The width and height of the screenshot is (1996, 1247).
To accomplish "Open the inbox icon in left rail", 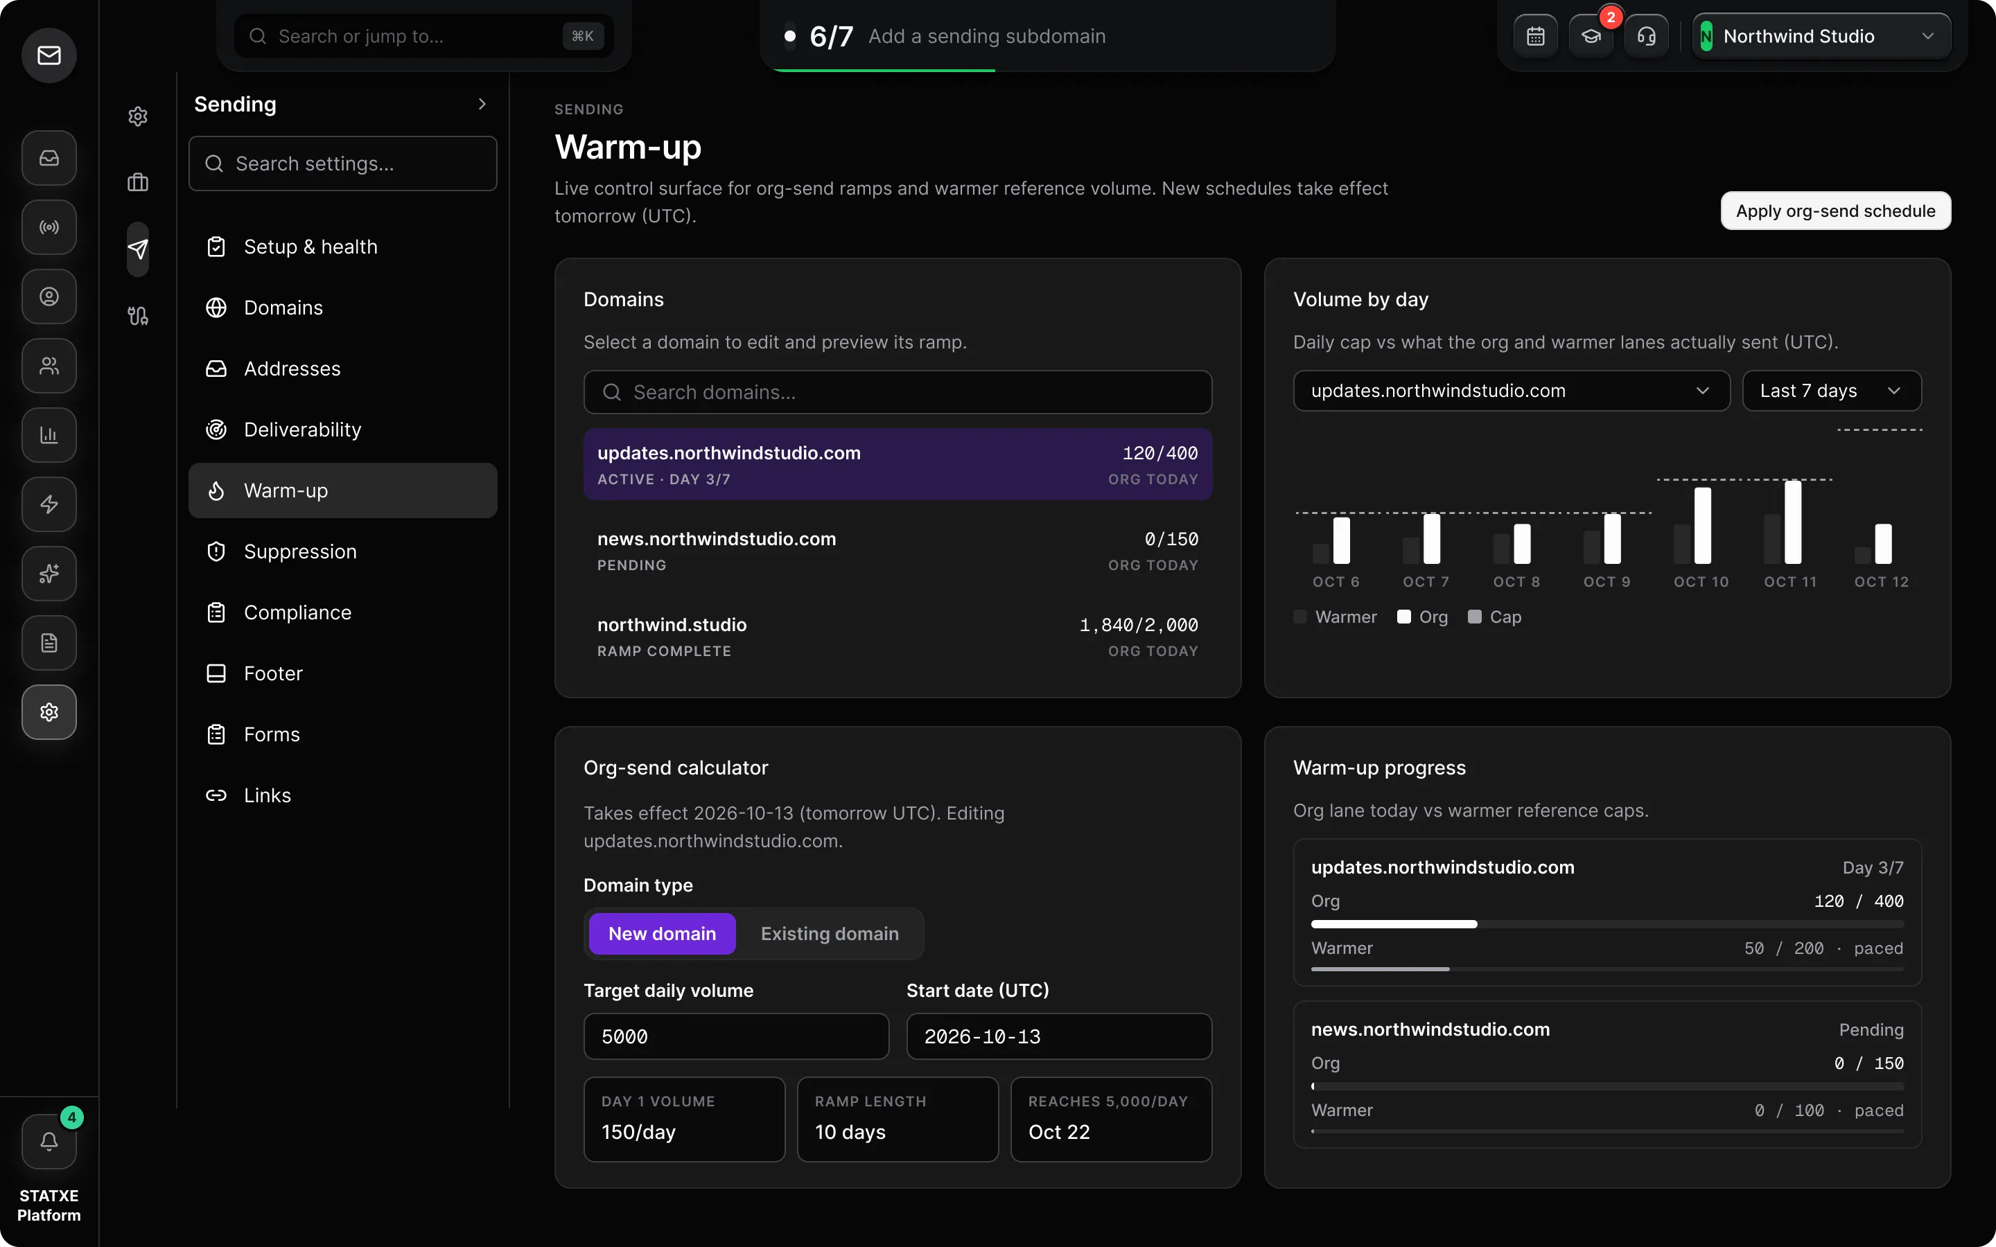I will point(49,157).
